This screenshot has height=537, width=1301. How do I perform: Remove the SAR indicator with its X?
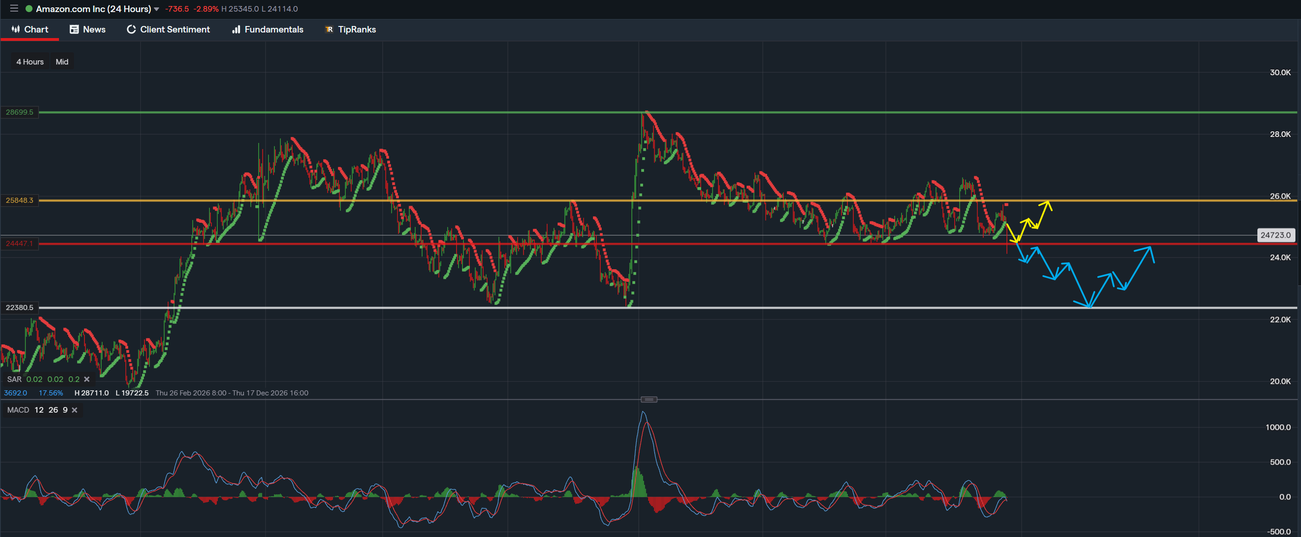click(87, 379)
